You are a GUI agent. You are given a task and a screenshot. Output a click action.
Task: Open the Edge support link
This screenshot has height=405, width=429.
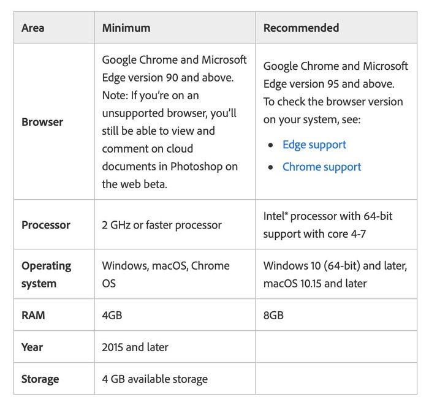(314, 145)
